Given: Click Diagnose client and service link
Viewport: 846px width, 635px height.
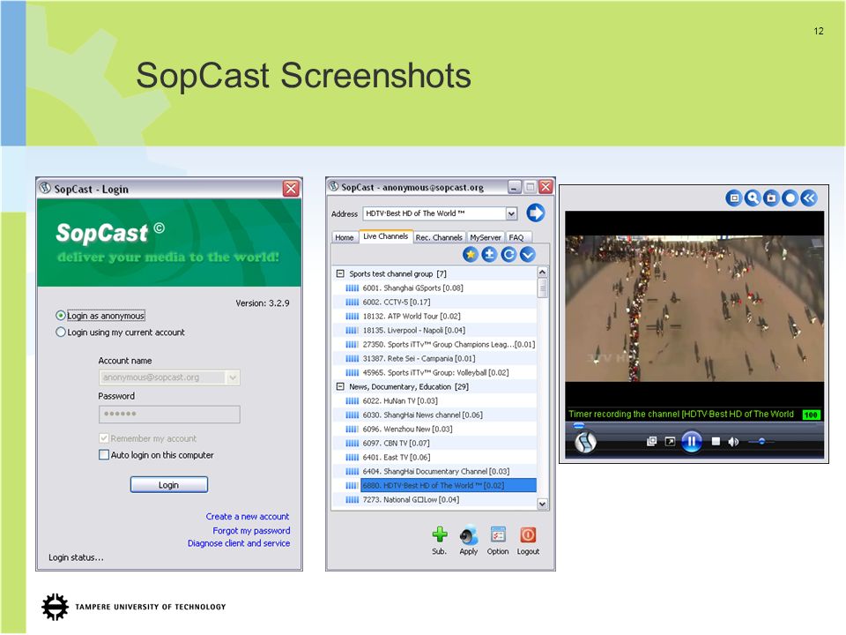Looking at the screenshot, I should coord(239,543).
